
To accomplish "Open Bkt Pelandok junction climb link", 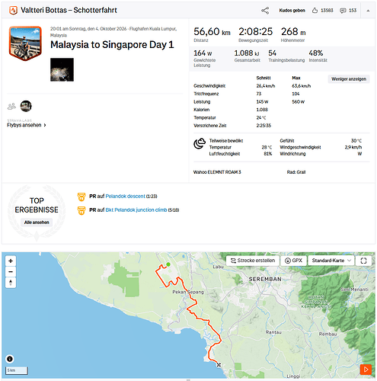I will [136, 210].
